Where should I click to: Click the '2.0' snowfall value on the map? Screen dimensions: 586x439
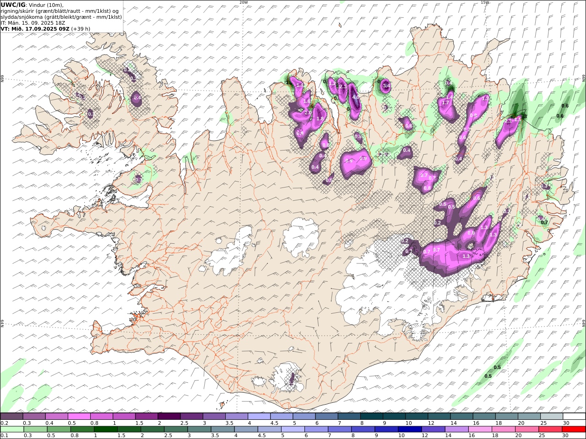308,112
